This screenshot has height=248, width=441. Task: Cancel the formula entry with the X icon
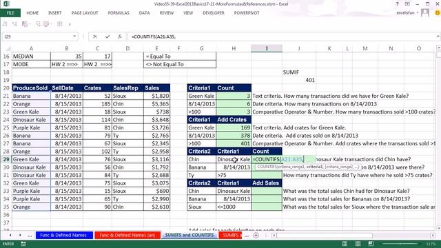coord(95,37)
